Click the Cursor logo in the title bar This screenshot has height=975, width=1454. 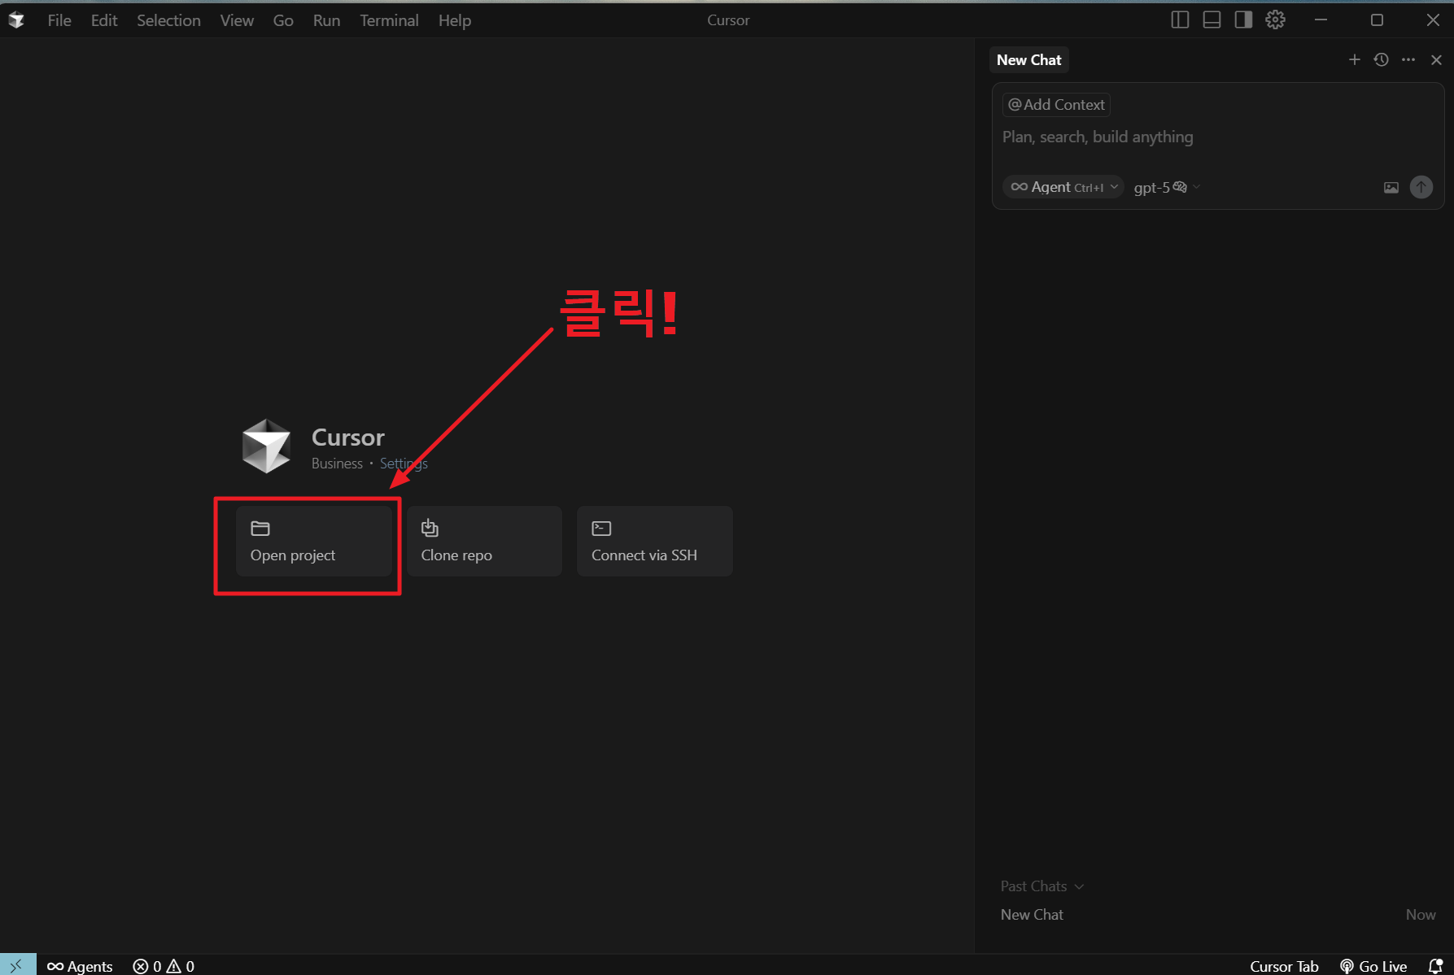point(16,20)
